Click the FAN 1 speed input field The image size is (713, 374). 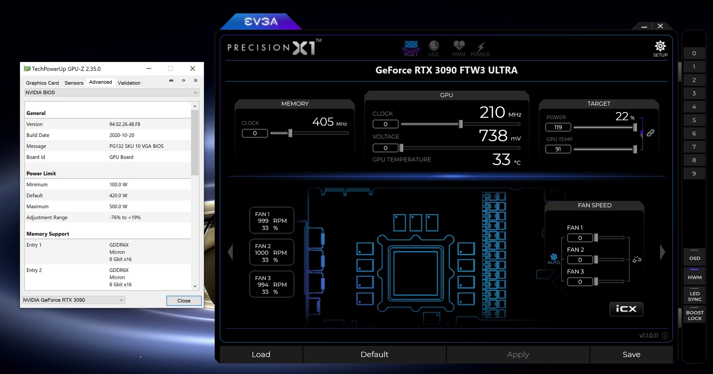coord(580,238)
